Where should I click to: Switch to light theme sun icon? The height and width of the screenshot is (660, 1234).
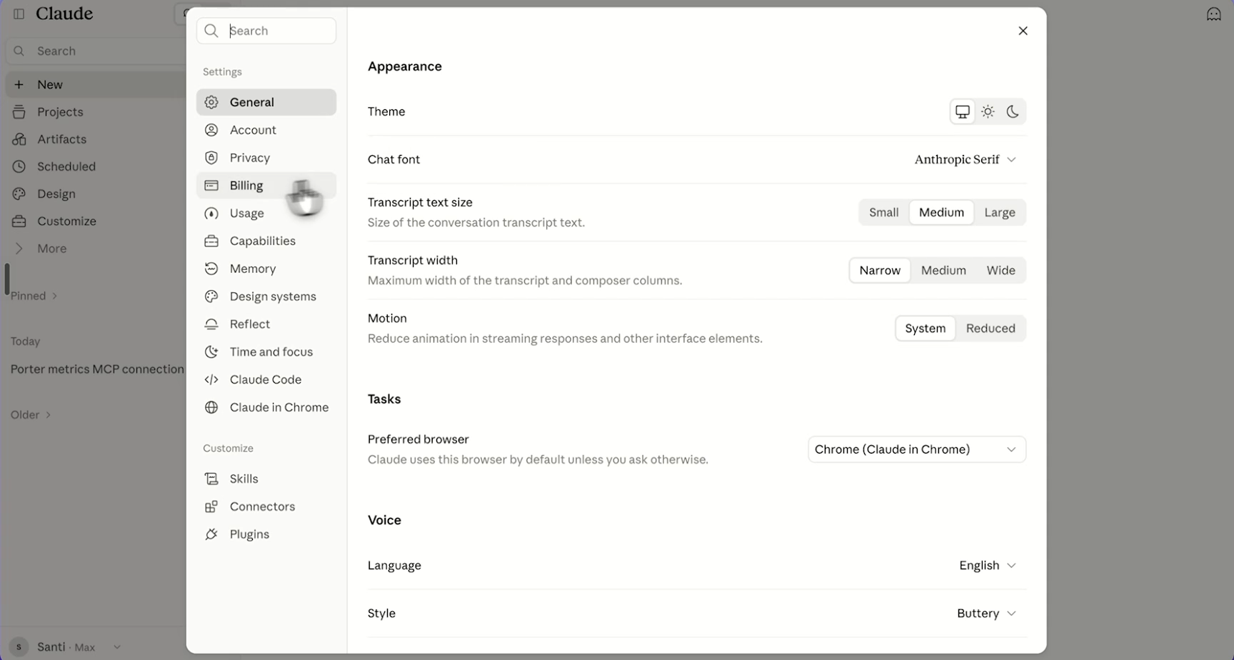pos(988,111)
